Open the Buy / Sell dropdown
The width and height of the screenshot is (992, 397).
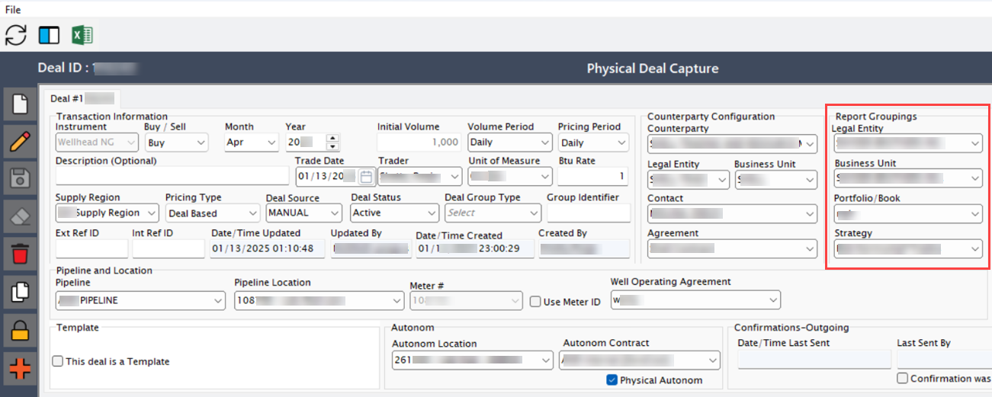coord(176,142)
